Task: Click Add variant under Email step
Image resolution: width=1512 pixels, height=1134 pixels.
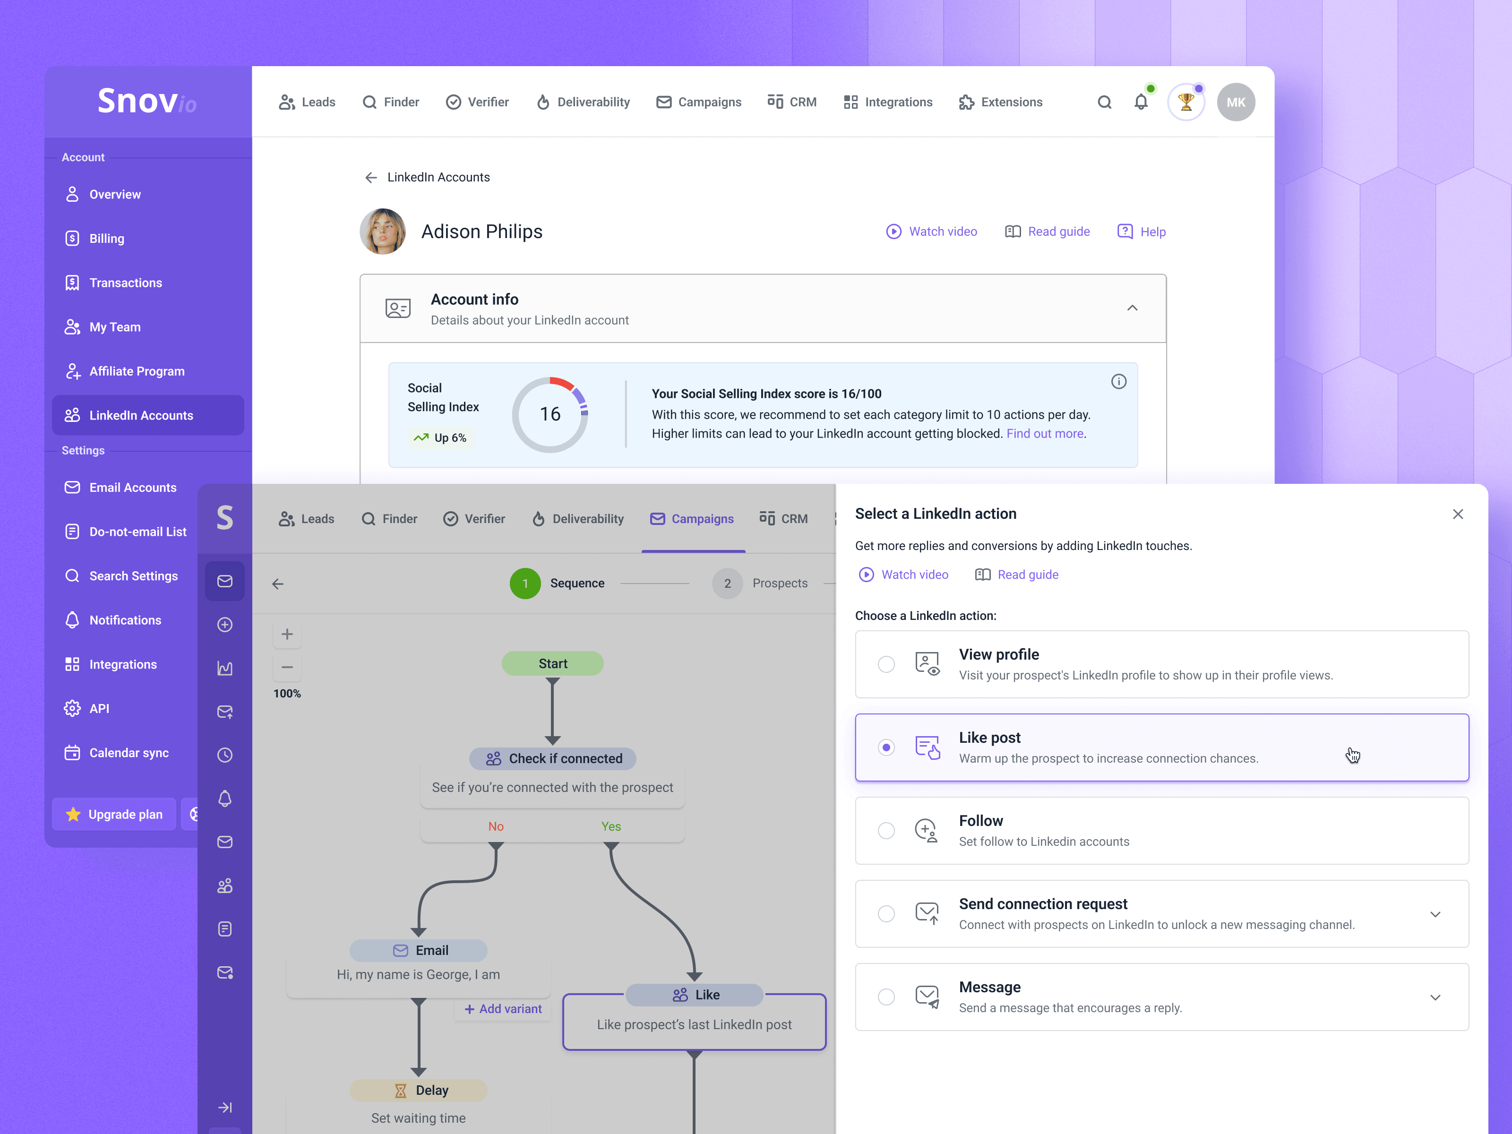Action: point(503,1009)
